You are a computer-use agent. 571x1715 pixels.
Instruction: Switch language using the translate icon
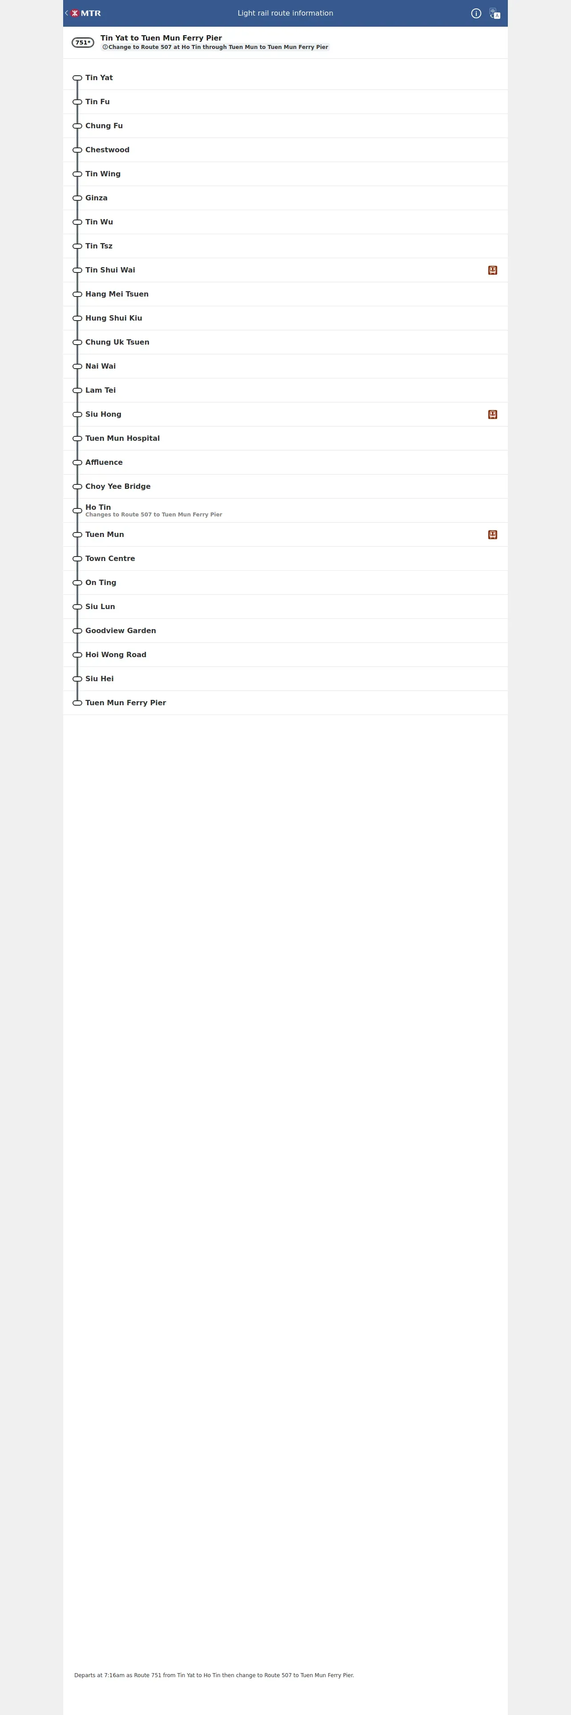click(x=495, y=13)
